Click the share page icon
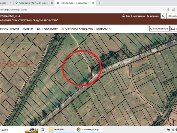The width and height of the screenshot is (177, 133). coord(174,10)
